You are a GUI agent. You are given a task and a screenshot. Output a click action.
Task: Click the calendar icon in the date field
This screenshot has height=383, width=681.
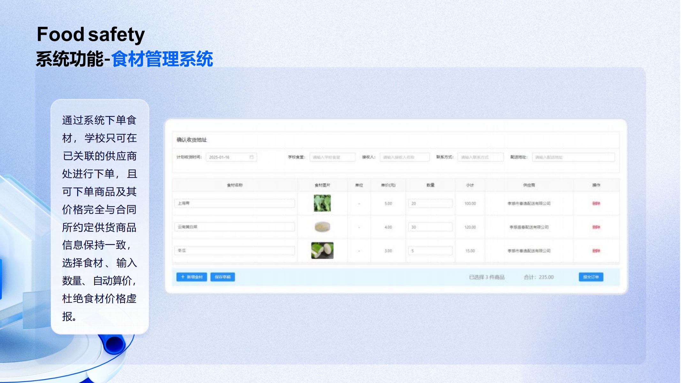[251, 157]
